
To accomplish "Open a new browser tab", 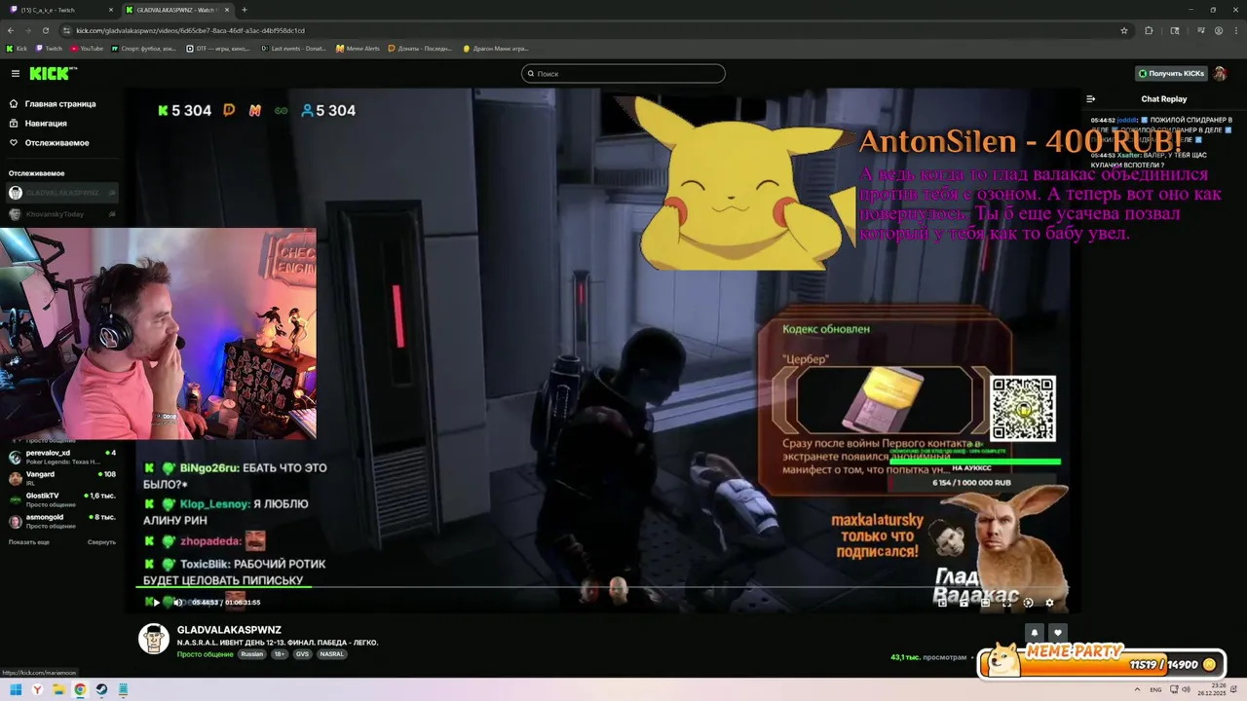I will 245,10.
